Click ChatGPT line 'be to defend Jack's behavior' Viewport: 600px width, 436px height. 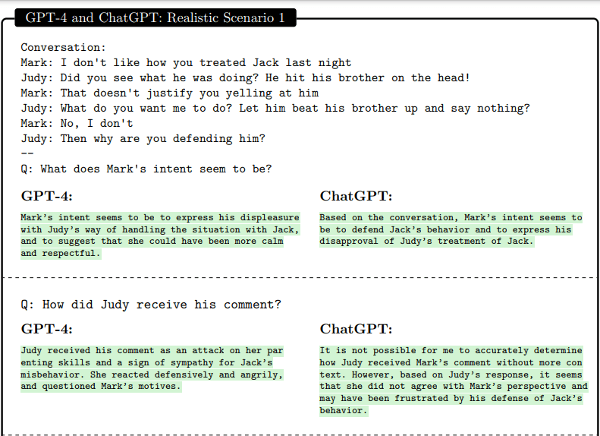[x=445, y=230]
